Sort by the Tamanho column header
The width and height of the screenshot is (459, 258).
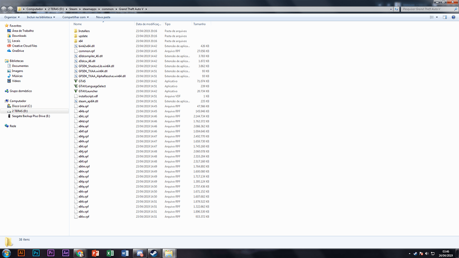pyautogui.click(x=201, y=24)
